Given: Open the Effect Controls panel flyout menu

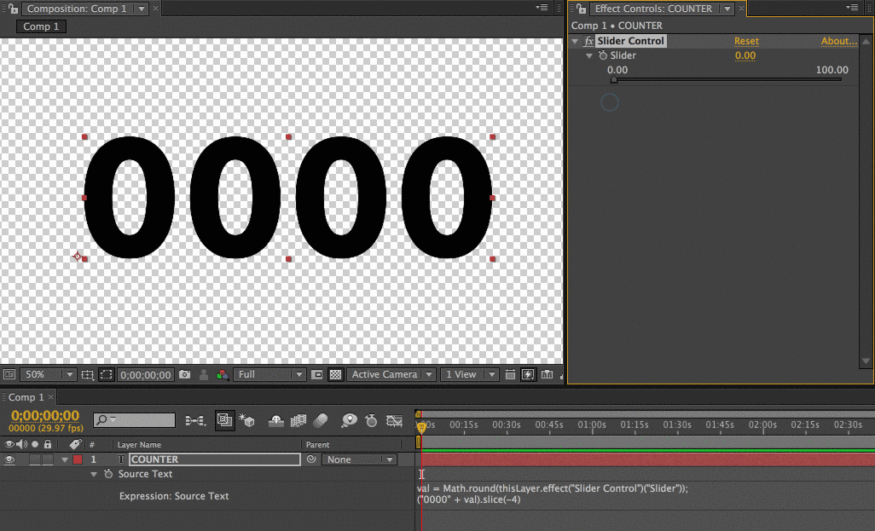Looking at the screenshot, I should 852,8.
